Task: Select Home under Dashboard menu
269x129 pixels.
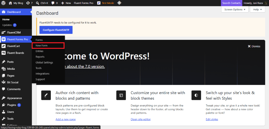Action: 6,19
